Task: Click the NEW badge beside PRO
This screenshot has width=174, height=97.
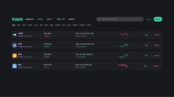Action: [63, 19]
